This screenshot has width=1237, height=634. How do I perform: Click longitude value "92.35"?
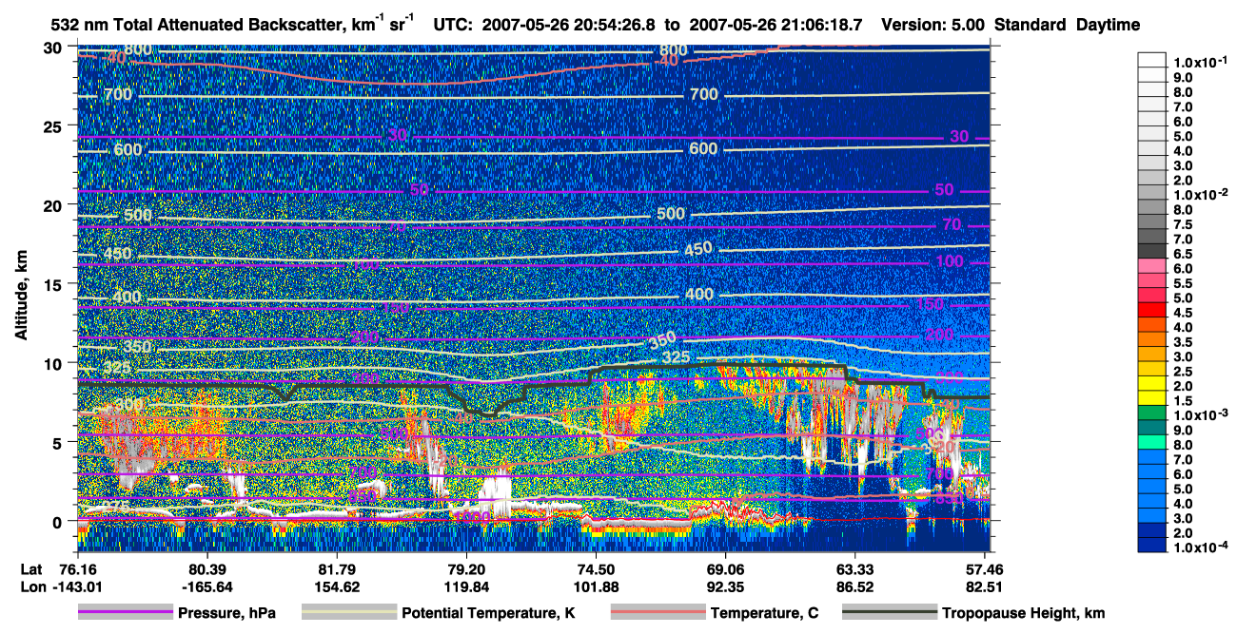pos(726,586)
